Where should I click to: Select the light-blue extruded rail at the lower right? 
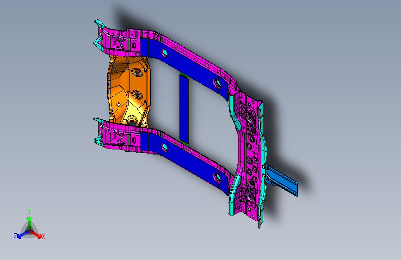[281, 180]
